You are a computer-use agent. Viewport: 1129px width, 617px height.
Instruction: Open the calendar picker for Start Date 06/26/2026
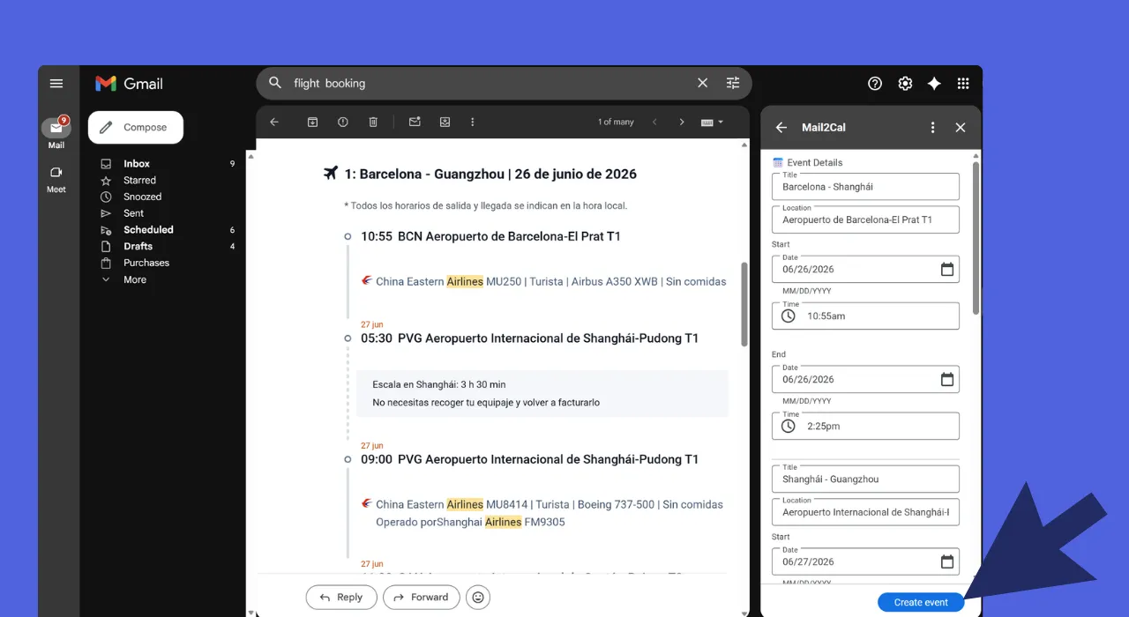[946, 269]
